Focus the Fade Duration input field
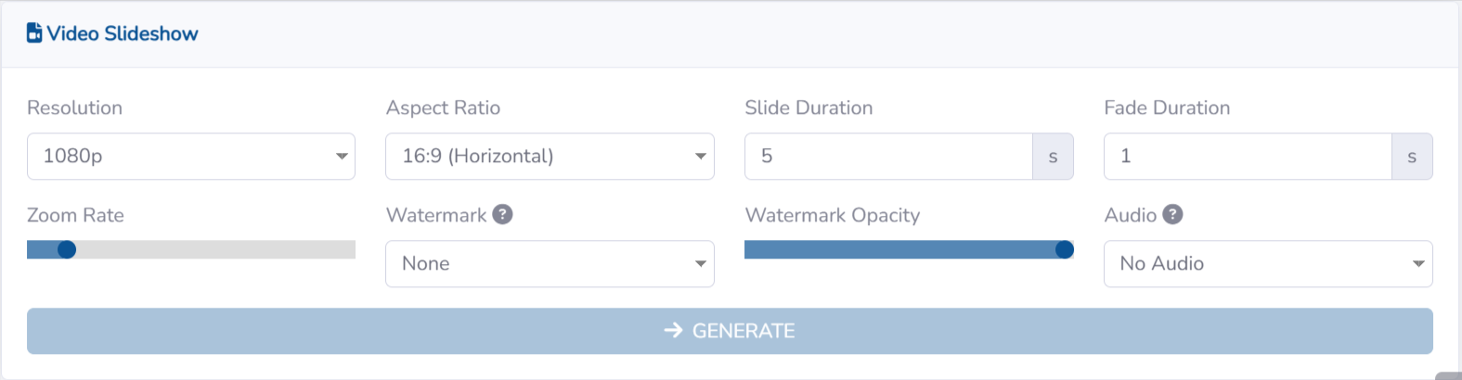The image size is (1462, 380). pos(1247,157)
